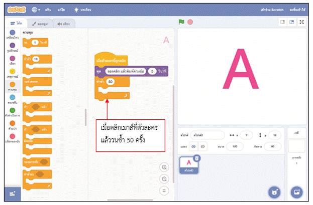Reset workspace zoom with the equals icon
Image resolution: width=313 pixels, height=205 pixels.
(164, 190)
